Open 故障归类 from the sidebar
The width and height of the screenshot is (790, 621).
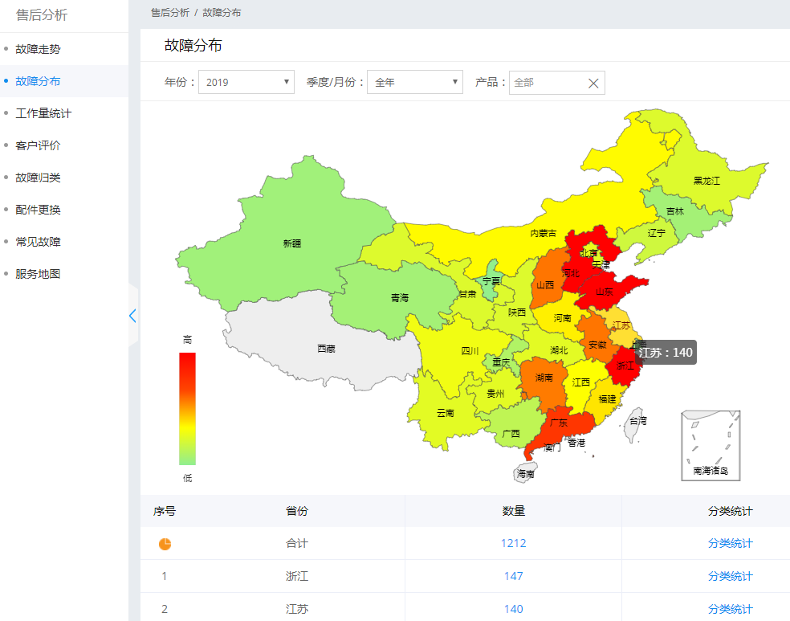click(x=38, y=178)
